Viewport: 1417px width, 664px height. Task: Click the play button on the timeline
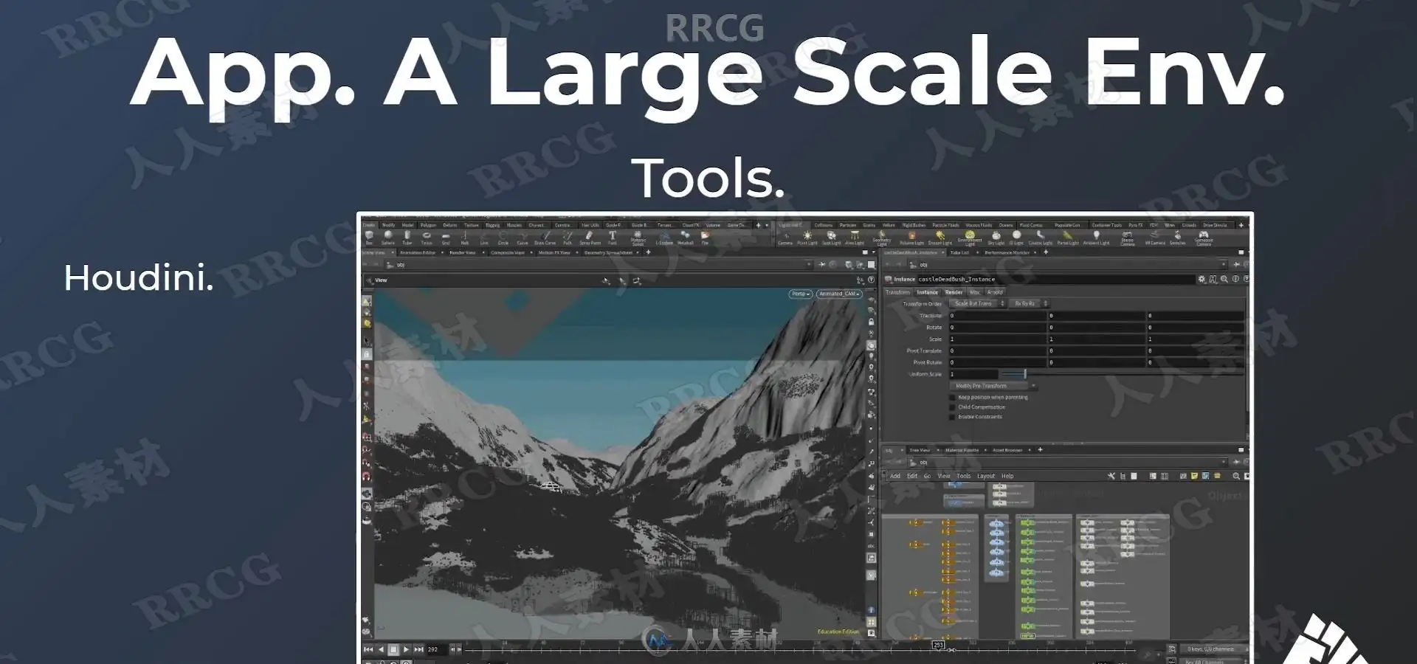click(406, 649)
